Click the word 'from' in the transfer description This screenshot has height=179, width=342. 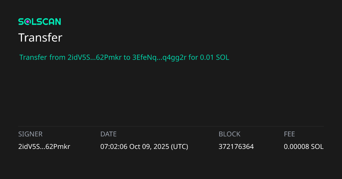click(57, 58)
